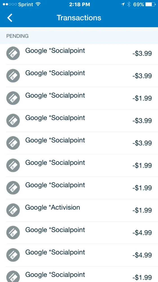
Task: Tap the Wi-Fi icon in the status bar
Action: tap(38, 4)
